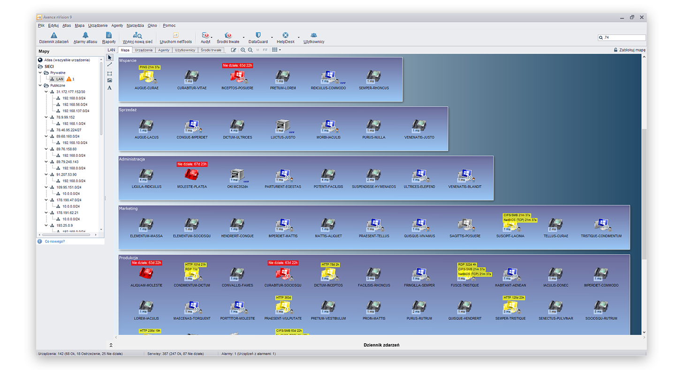Select the text label A tool
683x370 pixels.
(x=110, y=88)
